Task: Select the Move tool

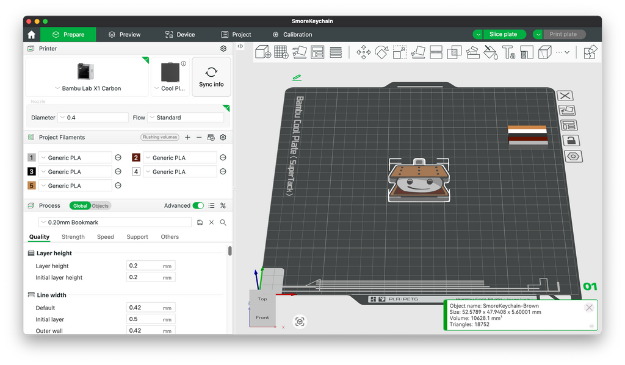Action: 364,52
